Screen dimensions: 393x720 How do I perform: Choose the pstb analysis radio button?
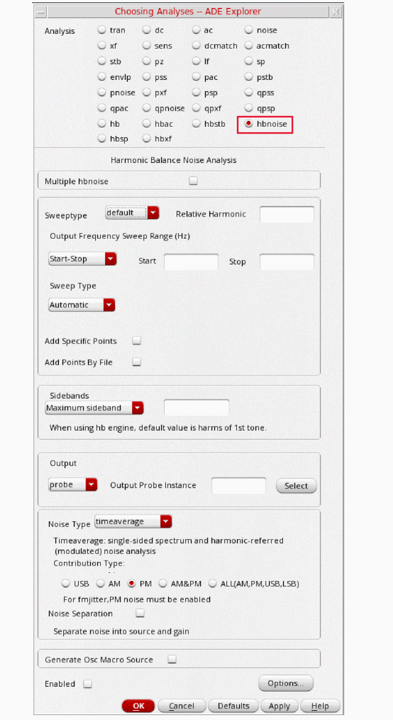coord(249,77)
